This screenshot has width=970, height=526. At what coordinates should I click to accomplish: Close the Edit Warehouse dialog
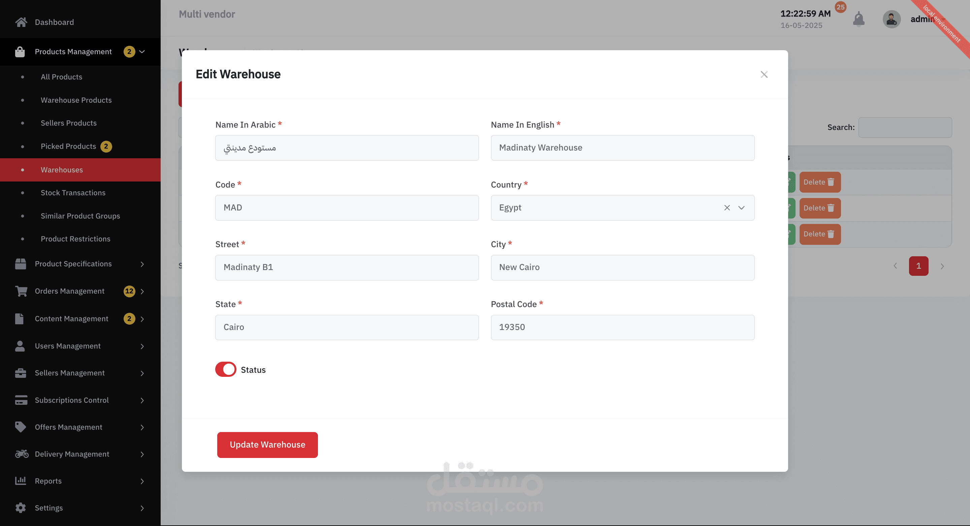point(764,74)
